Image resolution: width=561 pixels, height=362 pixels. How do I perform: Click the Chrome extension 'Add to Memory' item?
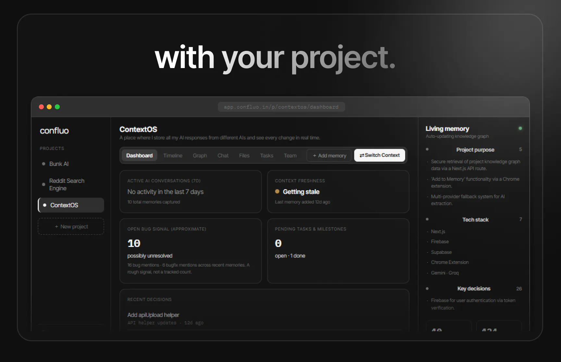tap(475, 182)
